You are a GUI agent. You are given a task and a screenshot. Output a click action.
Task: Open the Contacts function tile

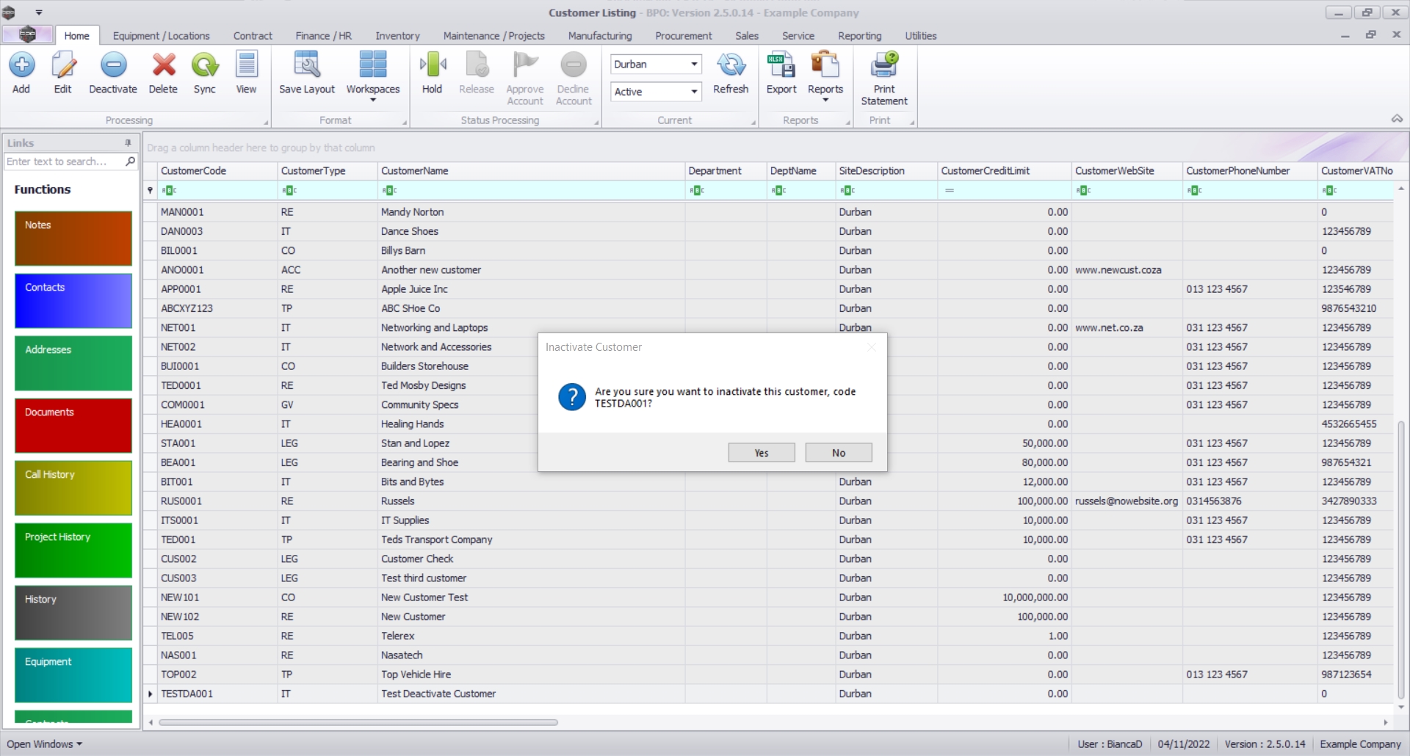[x=73, y=301]
